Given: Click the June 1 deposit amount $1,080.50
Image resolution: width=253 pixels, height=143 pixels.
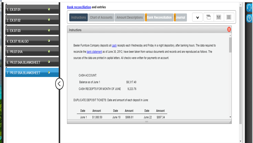Looking at the screenshot, I should 97,117.
